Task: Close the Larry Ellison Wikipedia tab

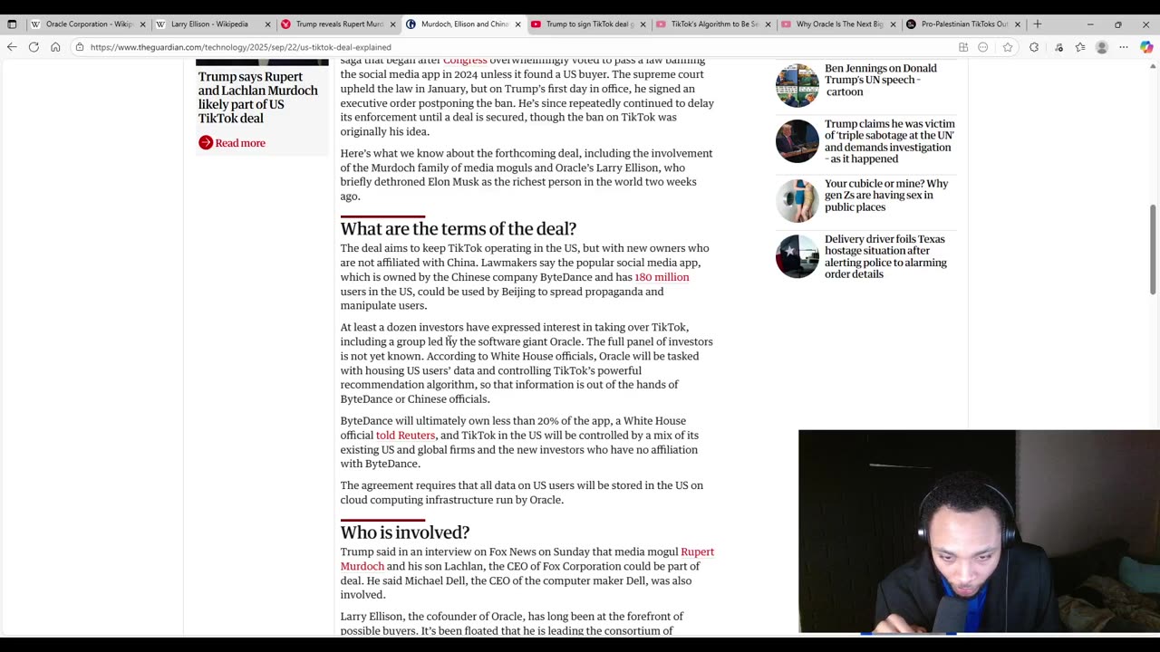Action: [x=267, y=24]
